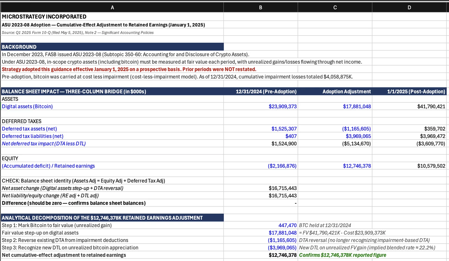Select the Net deferred tax impact label
449x261 pixels.
112,143
